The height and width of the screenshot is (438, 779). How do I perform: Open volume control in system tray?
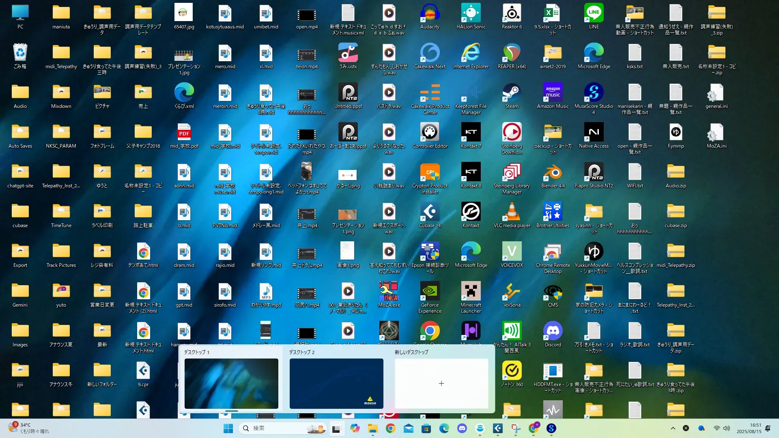pos(727,428)
